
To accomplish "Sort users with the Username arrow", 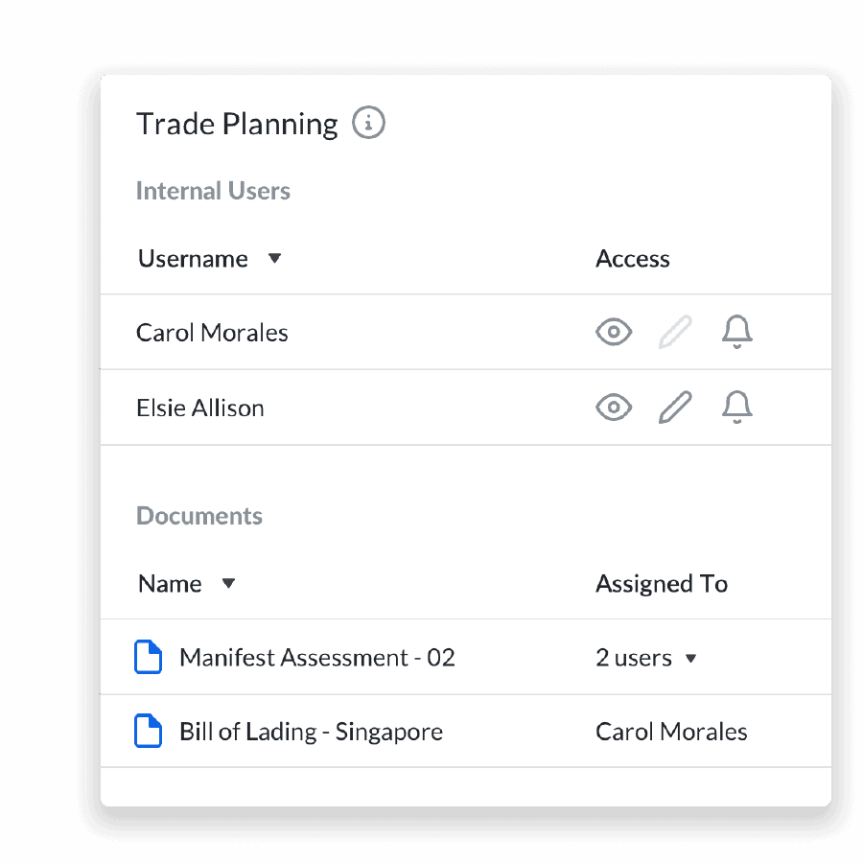I will click(x=274, y=259).
